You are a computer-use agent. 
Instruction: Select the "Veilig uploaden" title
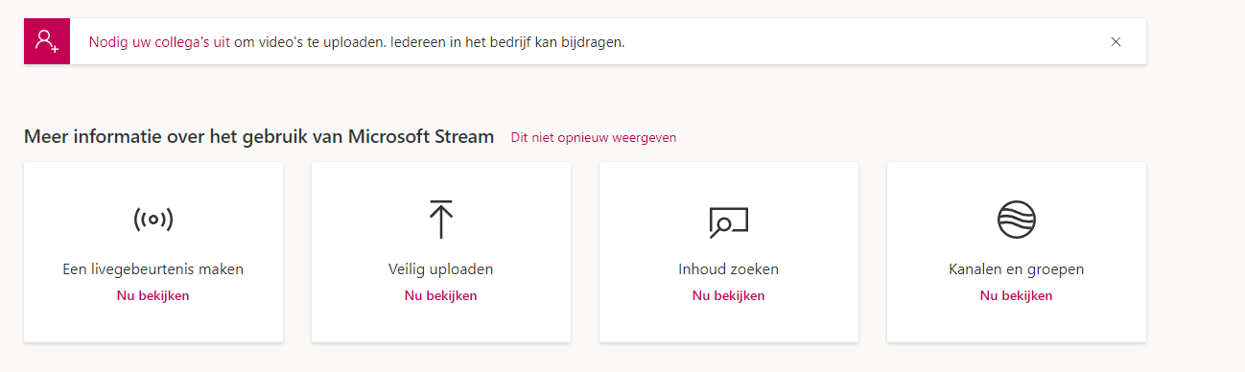tap(441, 269)
